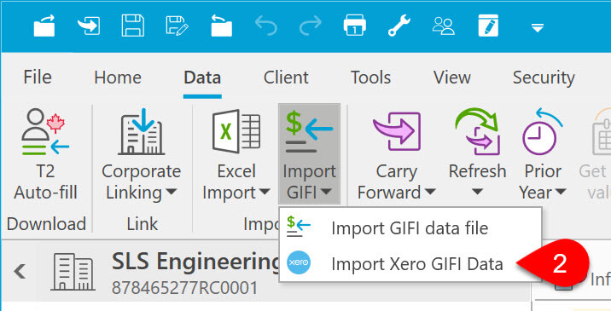The width and height of the screenshot is (611, 311).
Task: Expand the Excel Import dropdown arrow
Action: [x=265, y=192]
